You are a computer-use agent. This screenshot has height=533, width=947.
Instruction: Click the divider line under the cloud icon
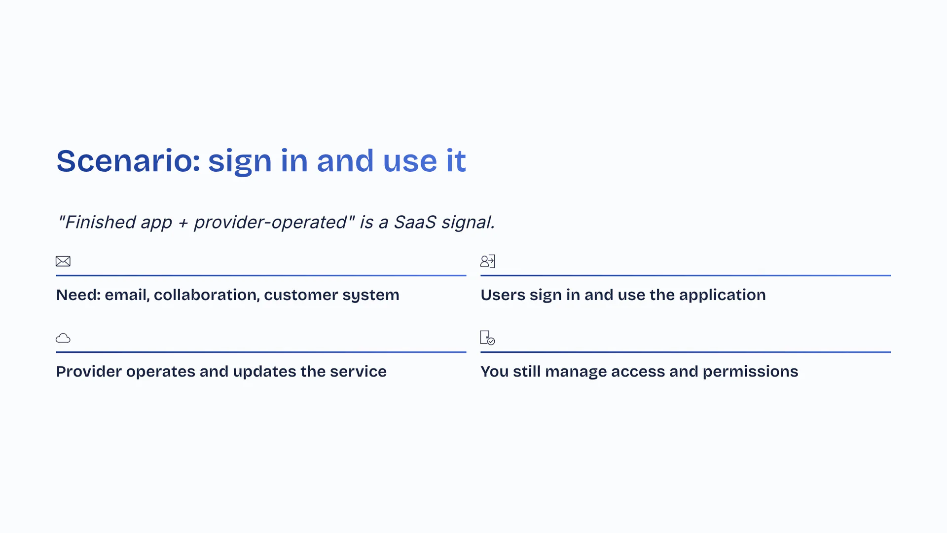[261, 352]
